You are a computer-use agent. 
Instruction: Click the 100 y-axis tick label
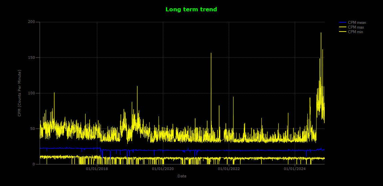pos(32,93)
